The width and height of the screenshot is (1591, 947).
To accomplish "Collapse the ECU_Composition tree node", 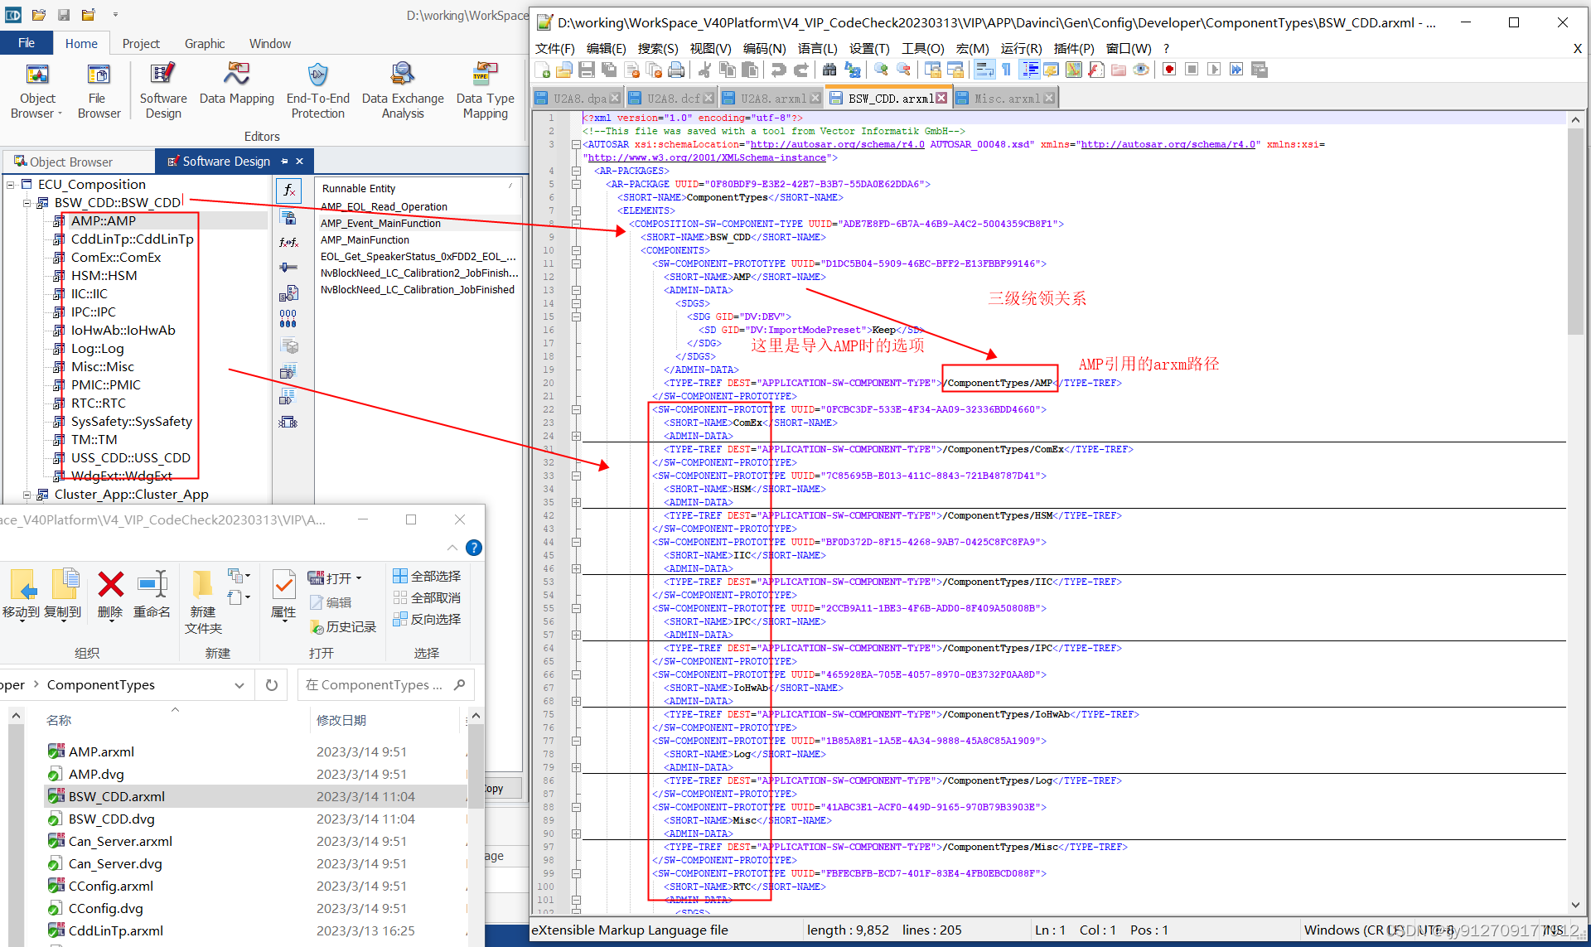I will click(11, 184).
